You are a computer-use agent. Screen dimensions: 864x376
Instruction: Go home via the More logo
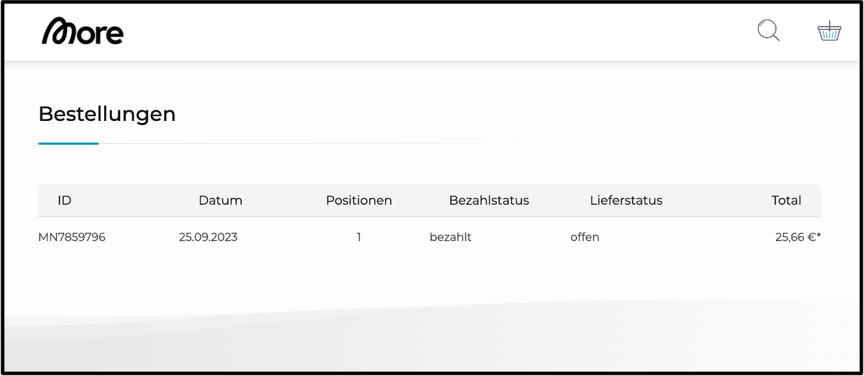coord(82,31)
